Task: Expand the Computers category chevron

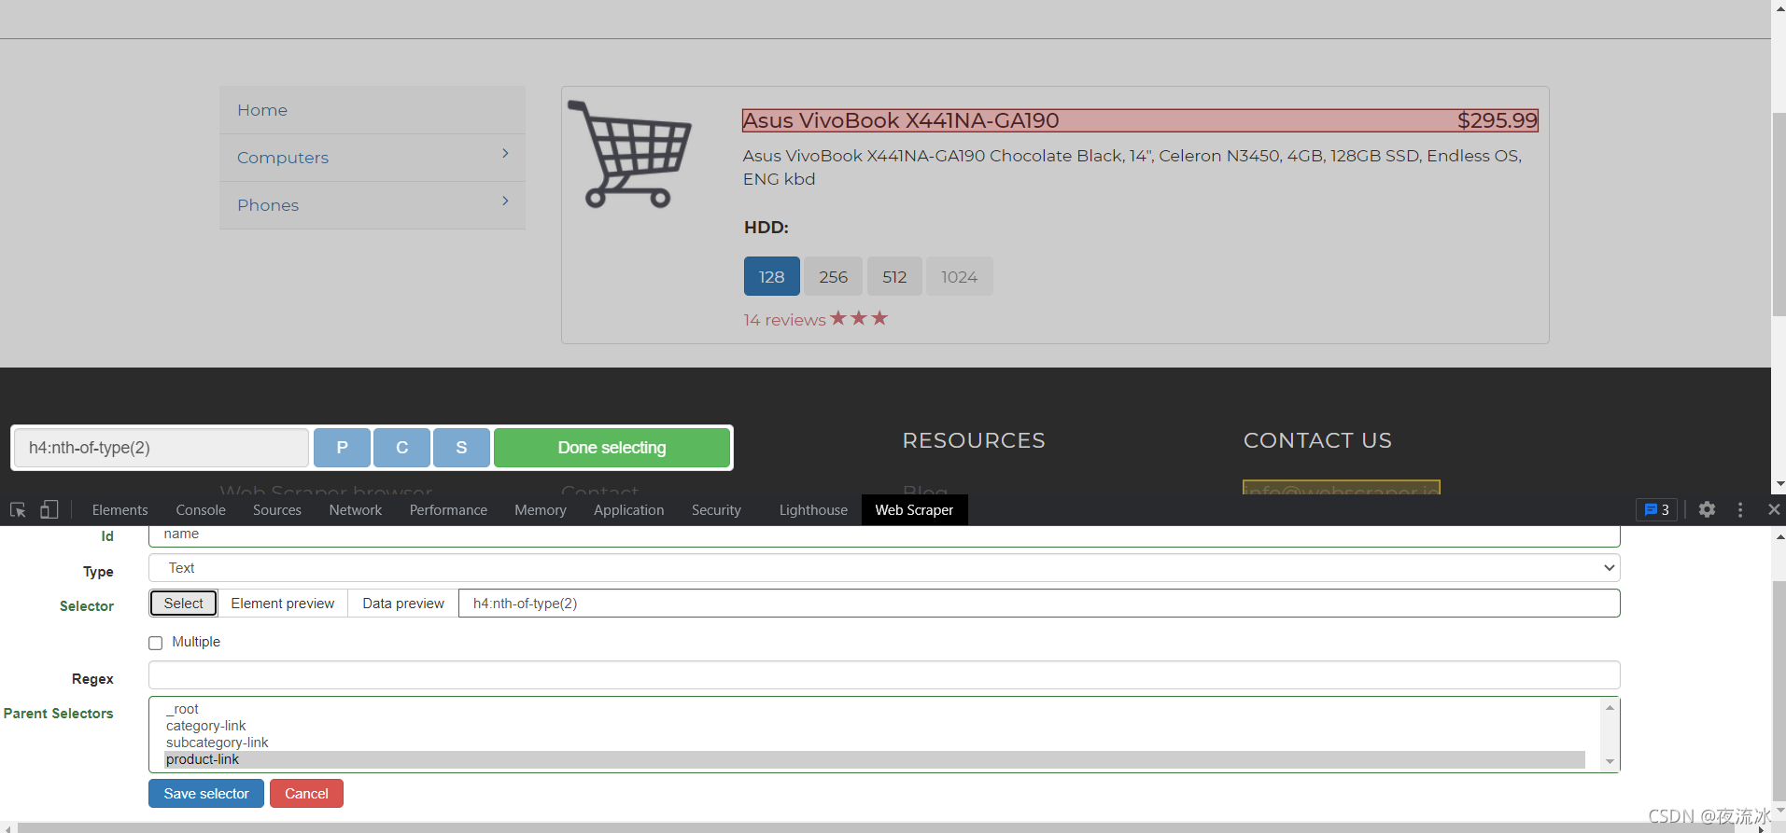Action: point(505,153)
